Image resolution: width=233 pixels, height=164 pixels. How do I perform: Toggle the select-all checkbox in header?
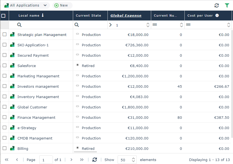point(3,16)
